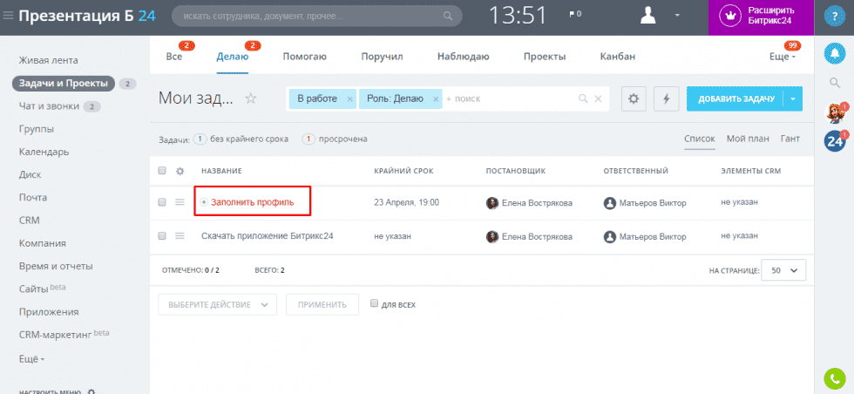Screen dimensions: 854x394
Task: Open CRM in the left menu
Action: click(29, 221)
